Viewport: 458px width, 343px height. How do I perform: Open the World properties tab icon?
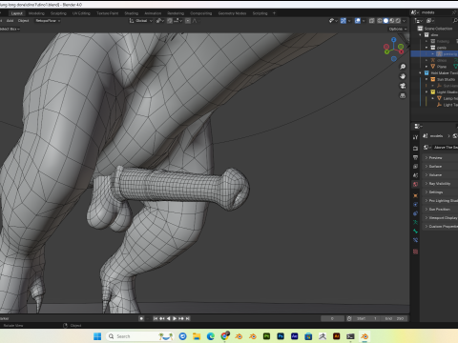click(x=415, y=184)
